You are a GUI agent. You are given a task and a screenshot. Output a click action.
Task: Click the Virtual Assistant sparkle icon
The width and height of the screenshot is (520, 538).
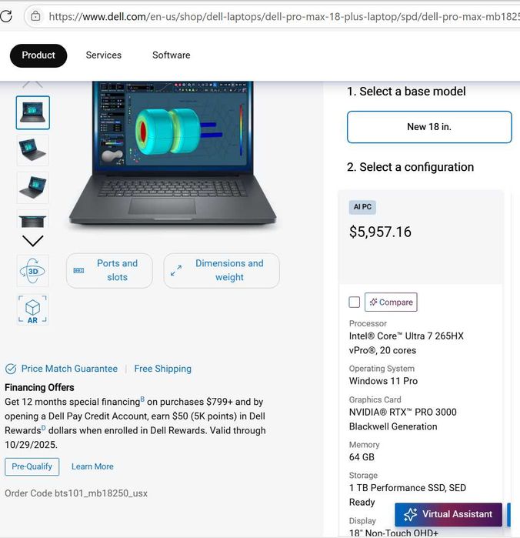(x=410, y=514)
